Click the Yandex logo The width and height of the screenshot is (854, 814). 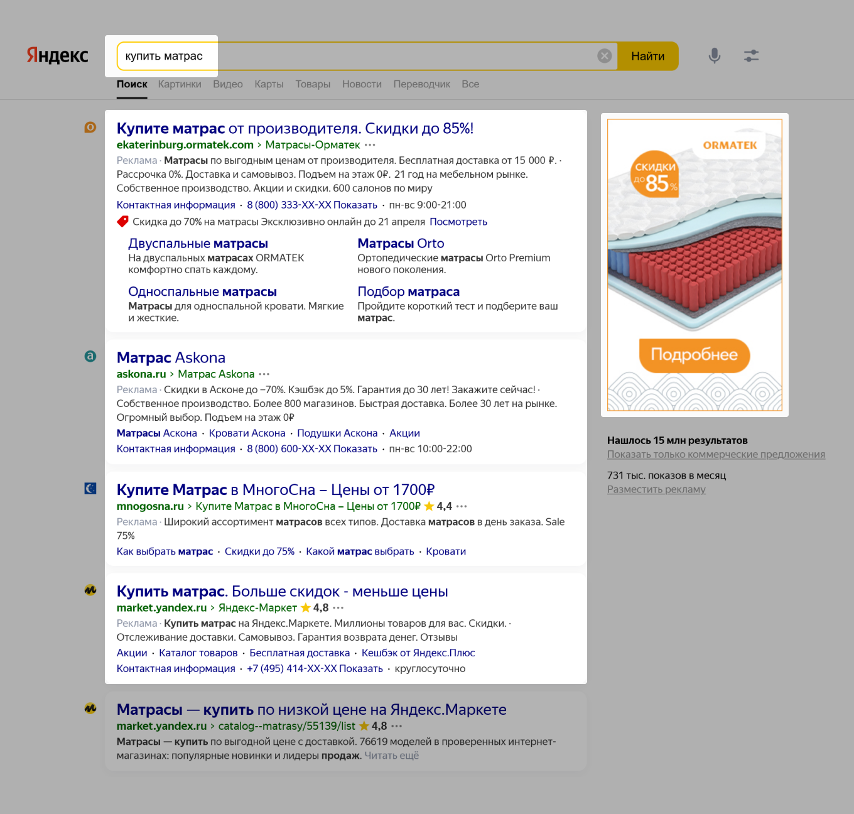tap(57, 55)
